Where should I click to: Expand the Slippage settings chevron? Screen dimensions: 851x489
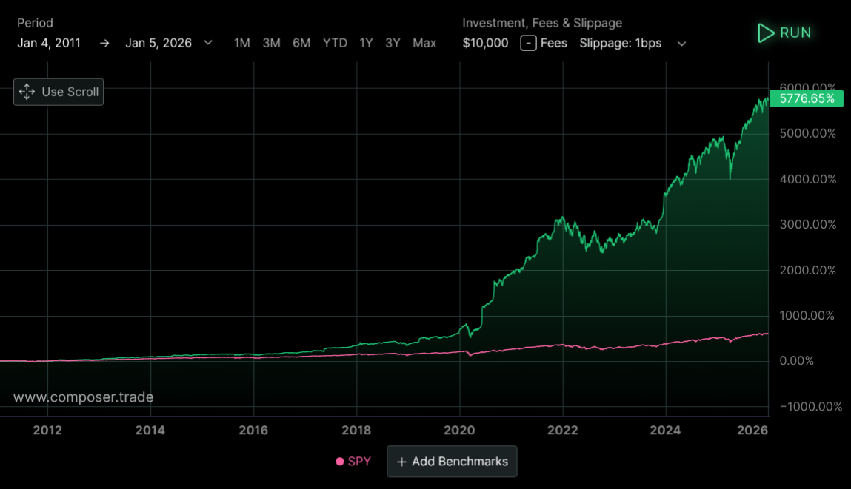tap(682, 44)
